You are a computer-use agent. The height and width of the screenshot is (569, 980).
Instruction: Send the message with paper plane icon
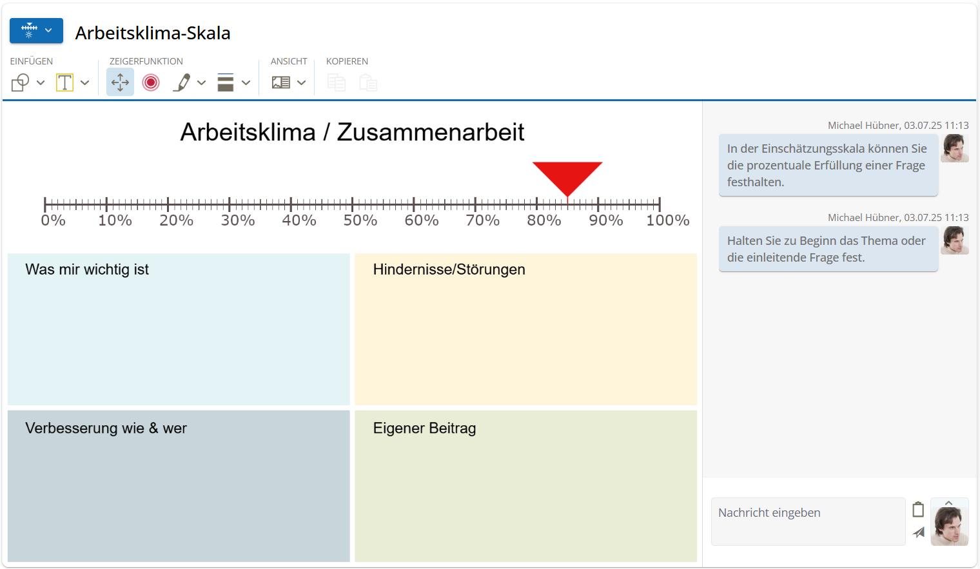919,532
